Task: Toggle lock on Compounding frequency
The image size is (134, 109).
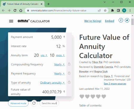Action: [69, 64]
